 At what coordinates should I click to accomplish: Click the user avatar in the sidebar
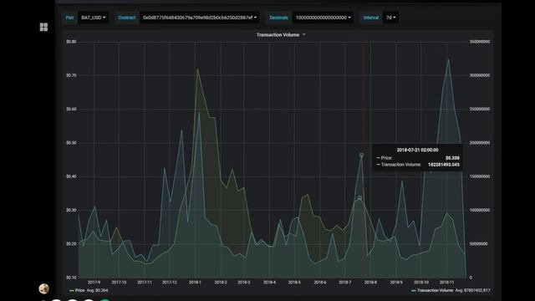pos(43,288)
